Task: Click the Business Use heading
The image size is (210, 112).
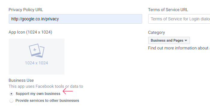Action: click(21, 80)
